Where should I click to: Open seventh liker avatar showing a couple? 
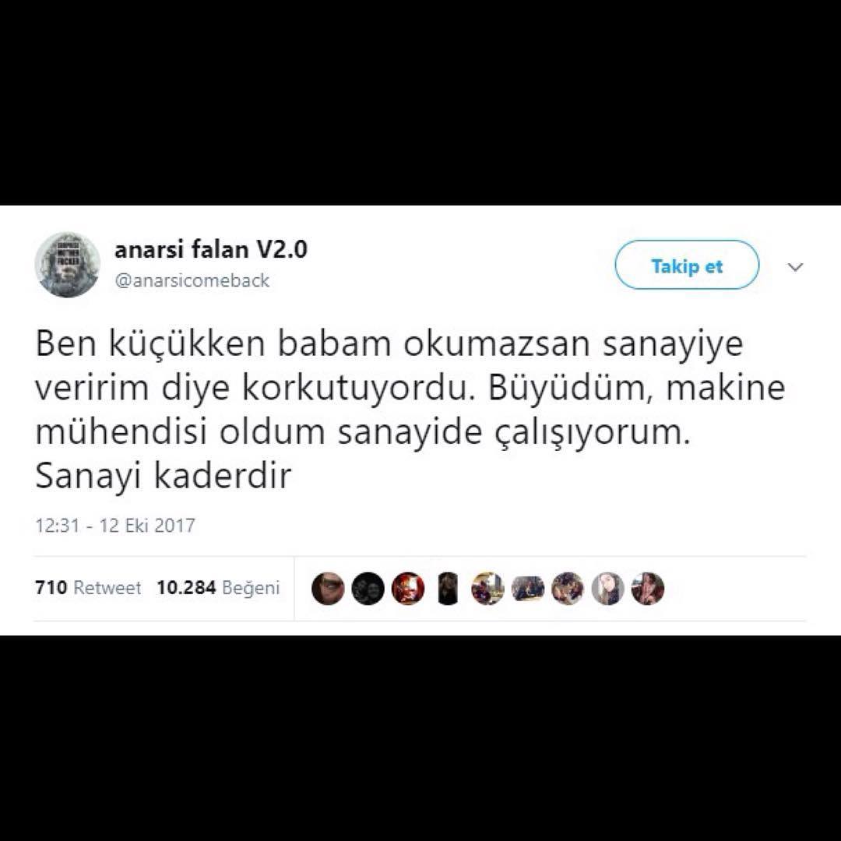[568, 589]
